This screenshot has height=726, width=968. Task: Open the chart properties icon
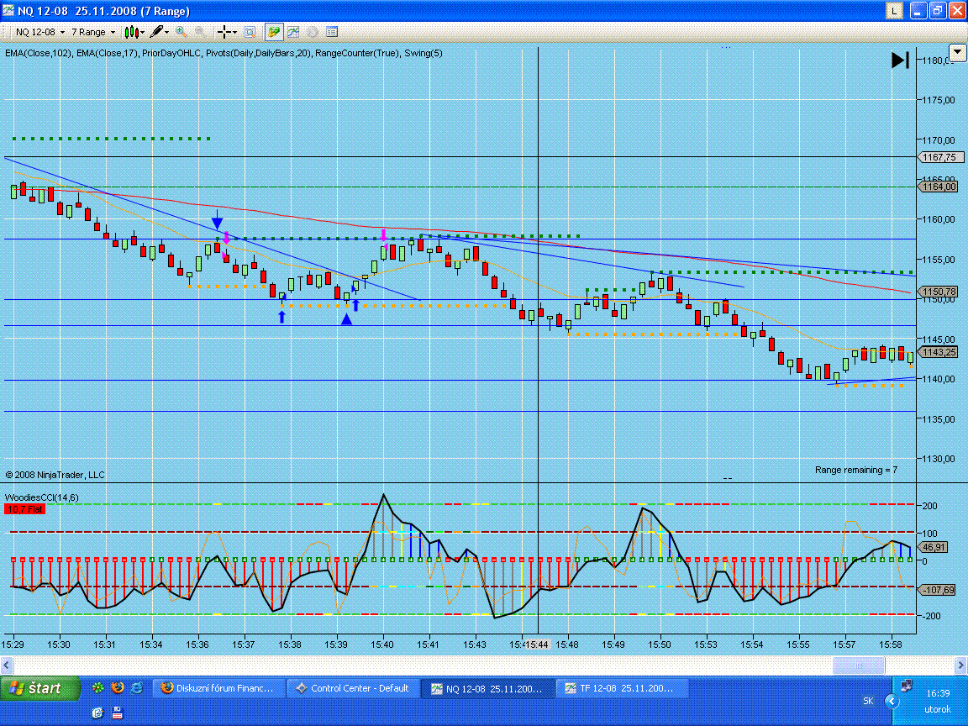[x=332, y=32]
